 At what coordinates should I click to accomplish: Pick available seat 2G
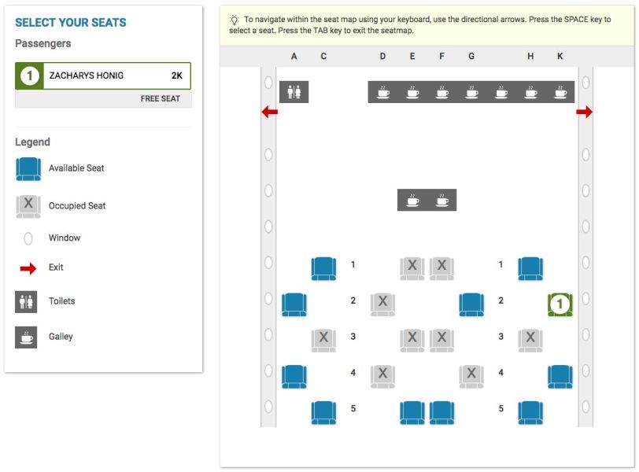pos(471,304)
